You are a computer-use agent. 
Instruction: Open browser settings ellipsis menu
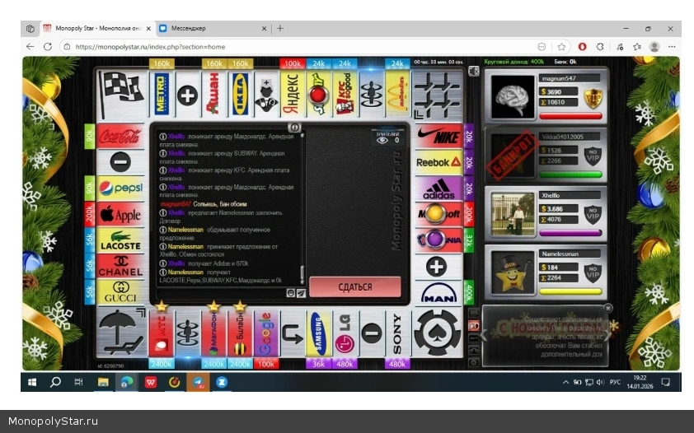click(672, 46)
